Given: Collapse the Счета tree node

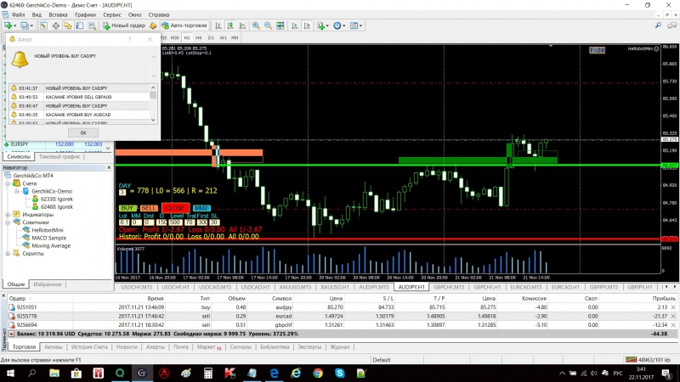Looking at the screenshot, I should point(8,183).
